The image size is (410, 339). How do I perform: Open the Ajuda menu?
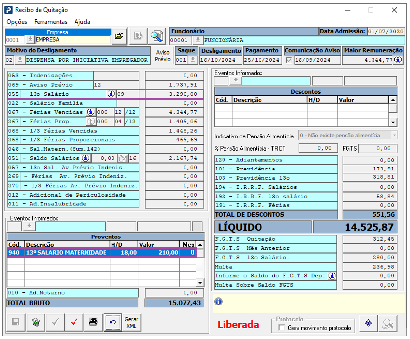82,22
